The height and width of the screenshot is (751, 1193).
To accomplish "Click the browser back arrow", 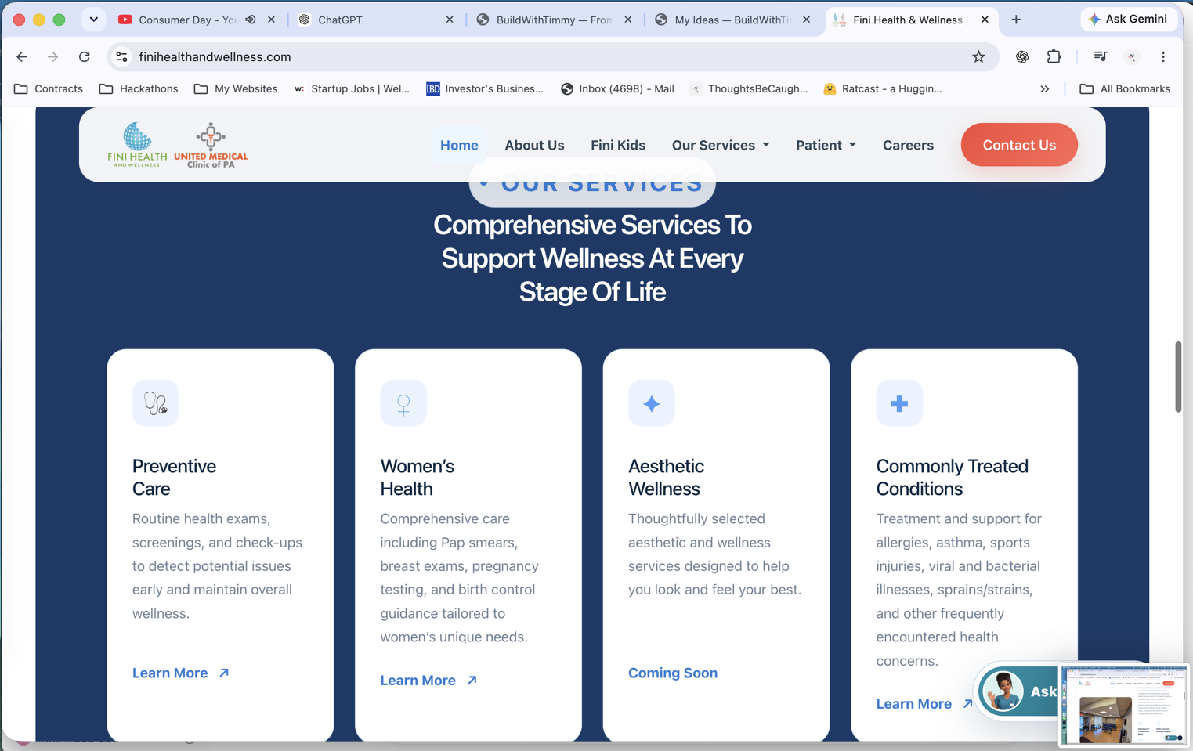I will [x=22, y=56].
